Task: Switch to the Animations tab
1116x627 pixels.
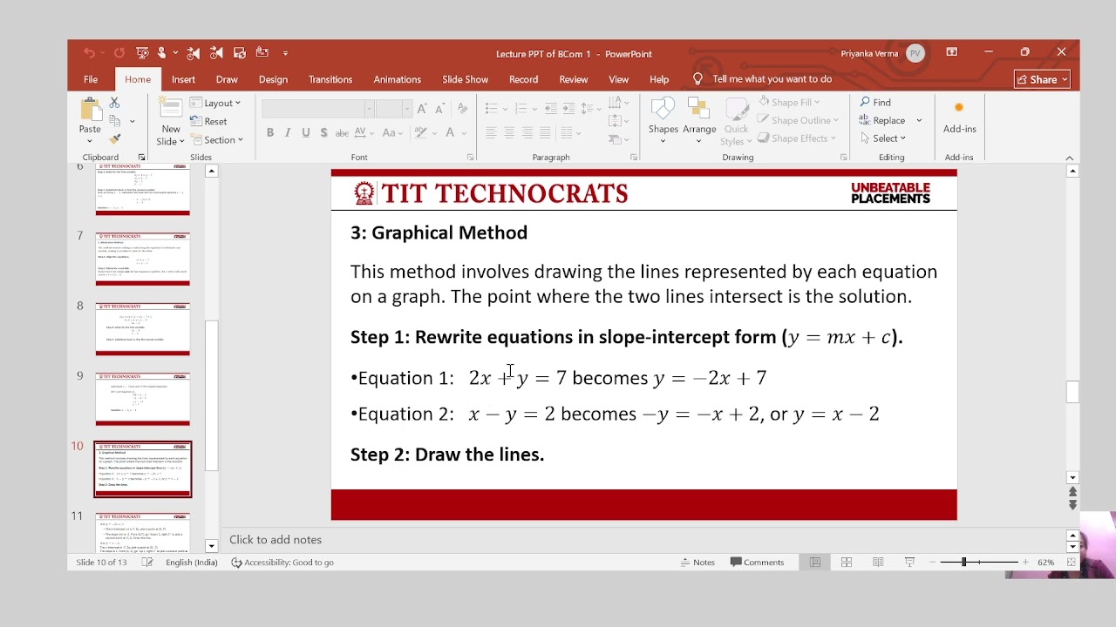Action: tap(398, 79)
